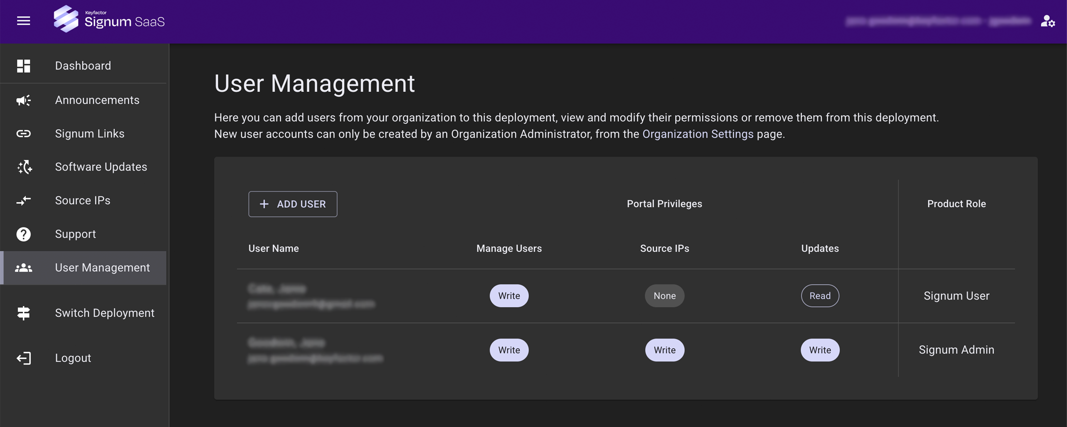Click the Signum SaaS logo

pyautogui.click(x=109, y=20)
